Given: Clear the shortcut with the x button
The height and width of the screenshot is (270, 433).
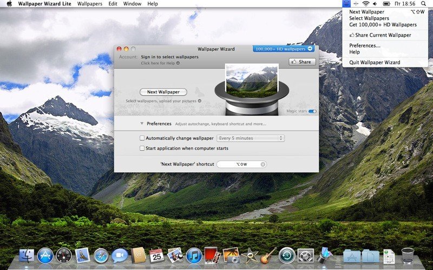Looking at the screenshot, I should [263, 164].
